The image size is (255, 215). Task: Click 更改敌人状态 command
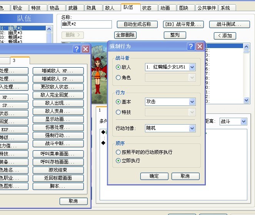[x=58, y=87]
